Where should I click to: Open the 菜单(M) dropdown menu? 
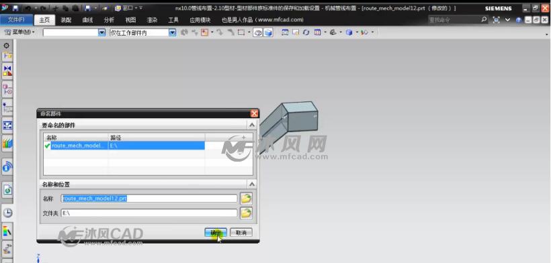pos(19,32)
